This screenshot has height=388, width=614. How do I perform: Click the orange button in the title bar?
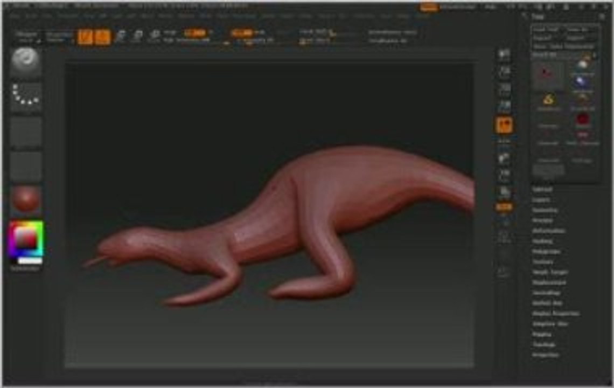point(429,6)
